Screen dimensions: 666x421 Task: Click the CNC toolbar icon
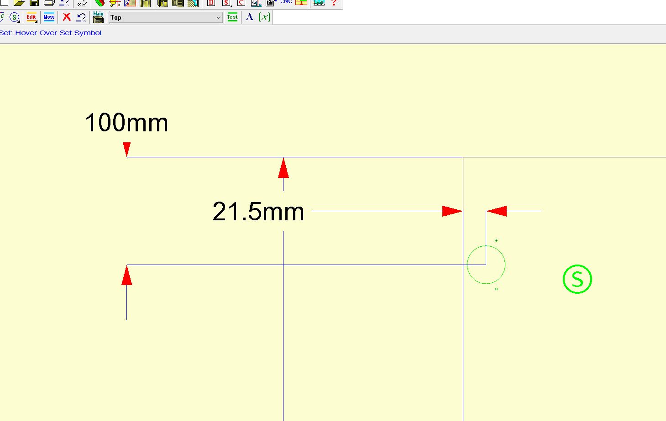286,2
